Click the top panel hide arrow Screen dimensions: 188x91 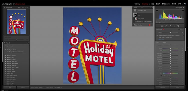(x=94, y=1)
